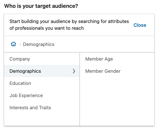Go to the home breadcrumb icon
160x129 pixels.
[x=13, y=44]
